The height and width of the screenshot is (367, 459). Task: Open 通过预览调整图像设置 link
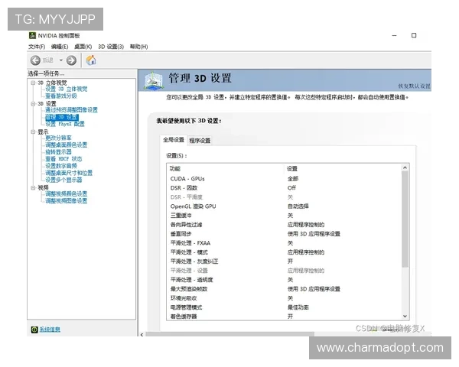(71, 110)
